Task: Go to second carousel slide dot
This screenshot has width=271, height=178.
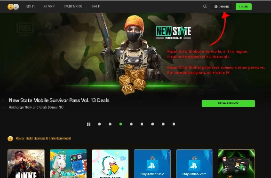Action: tap(110, 124)
